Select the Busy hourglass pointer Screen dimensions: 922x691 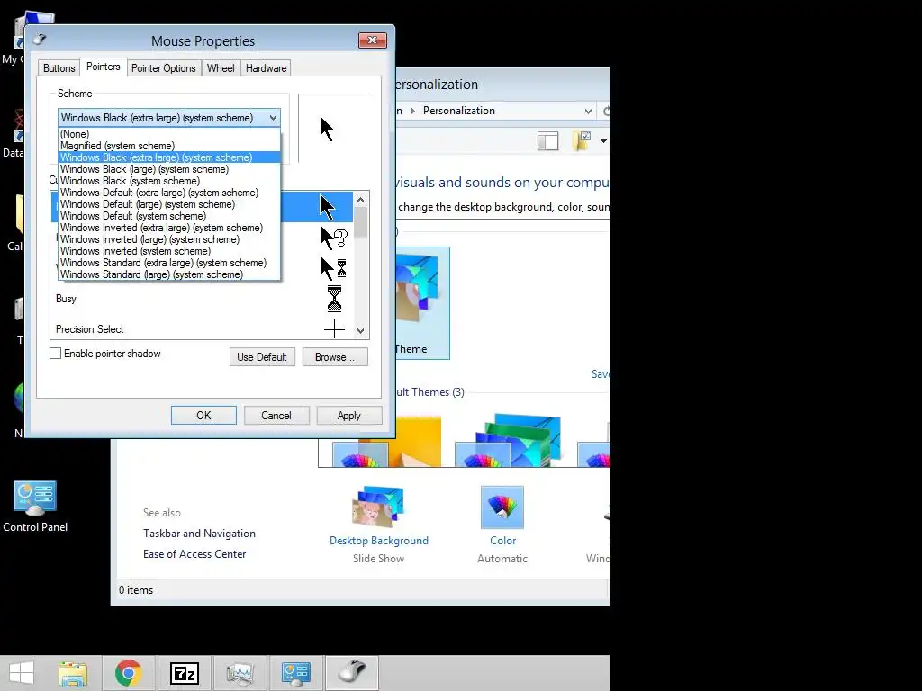[x=334, y=299]
